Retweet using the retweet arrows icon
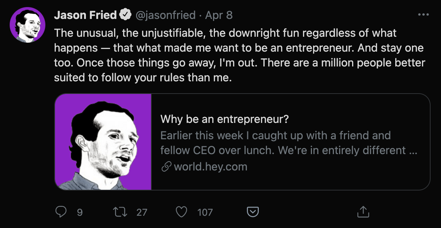The height and width of the screenshot is (228, 441). [120, 212]
